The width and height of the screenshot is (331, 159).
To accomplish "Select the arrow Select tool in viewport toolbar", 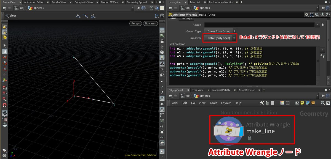I will tap(5, 45).
